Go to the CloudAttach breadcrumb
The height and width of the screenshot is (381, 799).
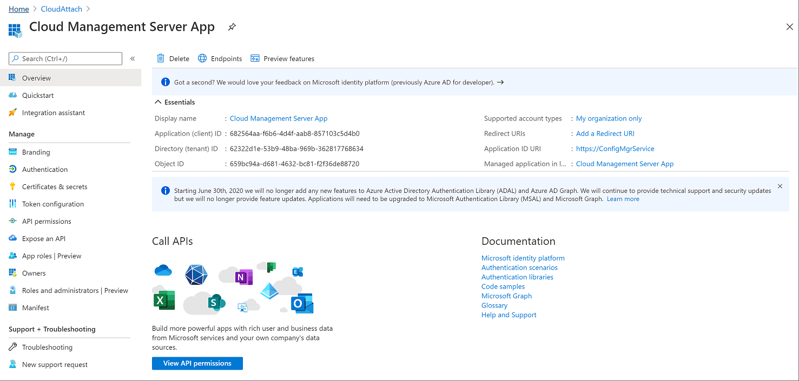(62, 9)
